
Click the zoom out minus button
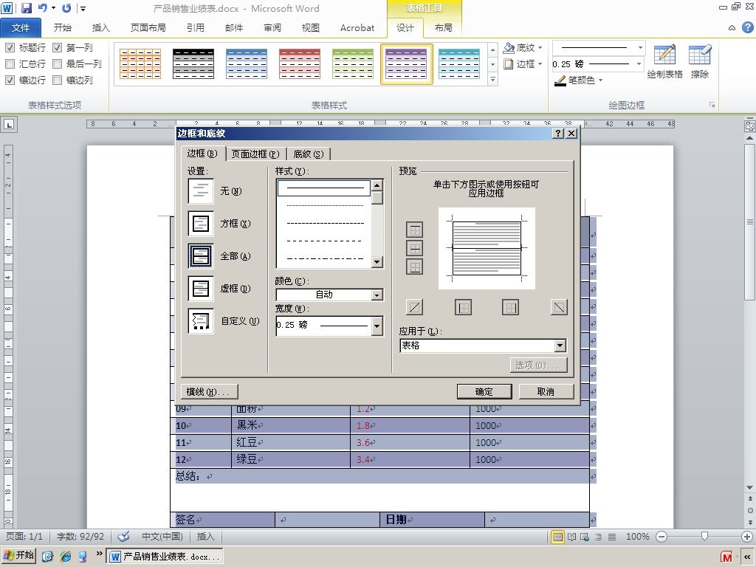click(661, 537)
